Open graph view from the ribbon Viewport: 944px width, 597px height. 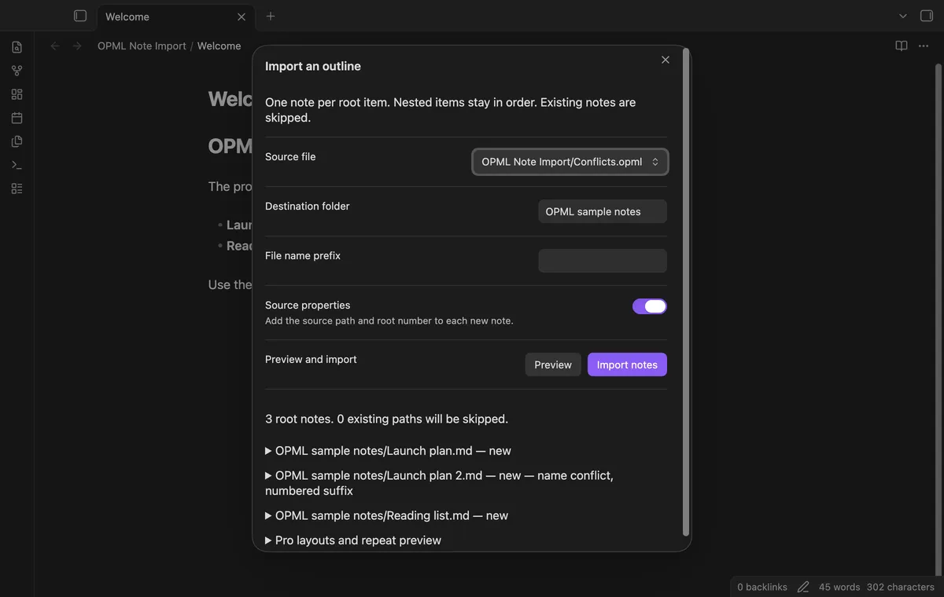(x=17, y=71)
